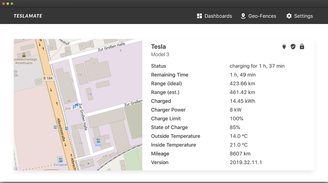The height and width of the screenshot is (183, 328).
Task: Click the Europcar car rental map icon
Action: pos(61,160)
